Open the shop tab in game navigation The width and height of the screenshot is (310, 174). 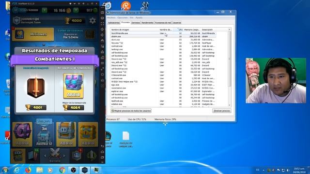tap(18, 156)
